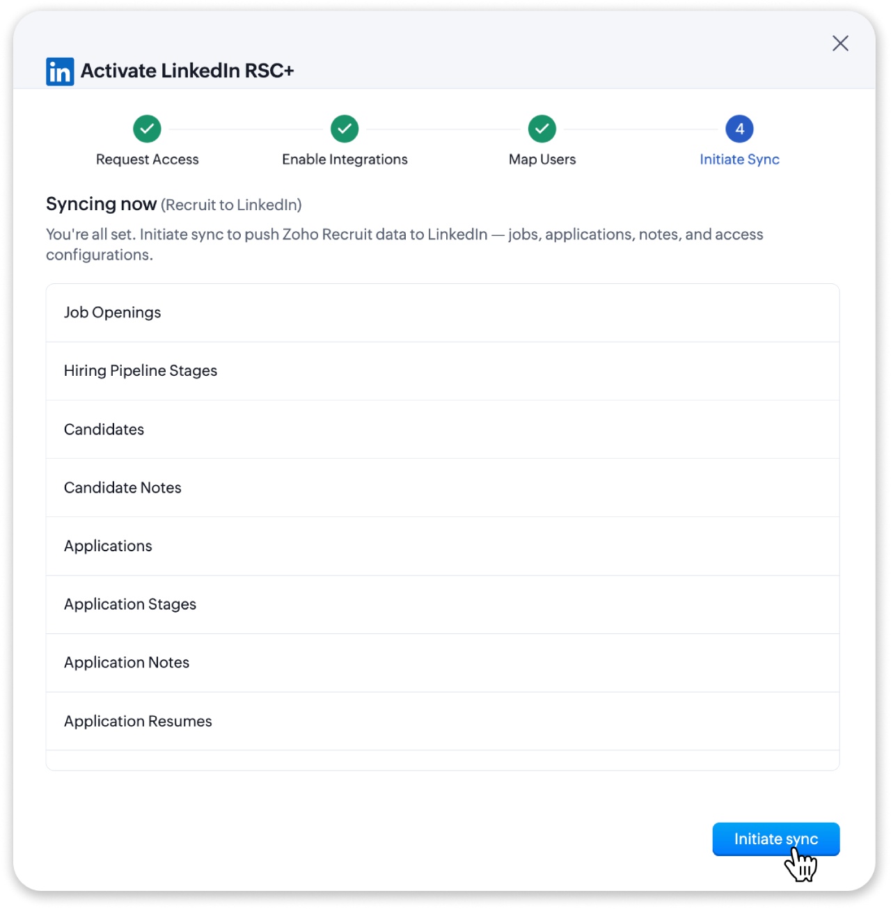Select the Applications row
This screenshot has width=891, height=909.
click(x=443, y=546)
